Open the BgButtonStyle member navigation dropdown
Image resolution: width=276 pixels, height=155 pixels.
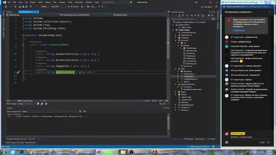click(x=140, y=15)
